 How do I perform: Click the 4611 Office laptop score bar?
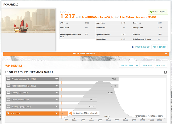pyautogui.click(x=78, y=100)
